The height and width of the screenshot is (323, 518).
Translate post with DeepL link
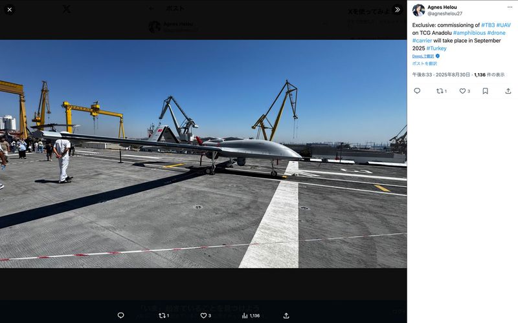pos(424,56)
